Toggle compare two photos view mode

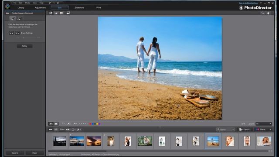pyautogui.click(x=56, y=124)
